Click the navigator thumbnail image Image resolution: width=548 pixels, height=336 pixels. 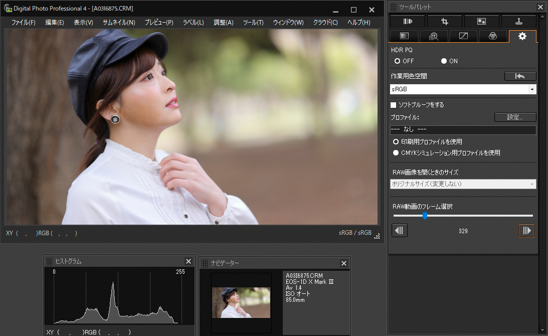(241, 302)
